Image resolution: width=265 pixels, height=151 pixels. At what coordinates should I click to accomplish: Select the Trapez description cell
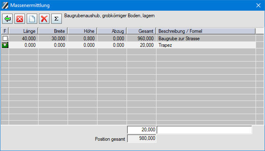[x=206, y=45]
